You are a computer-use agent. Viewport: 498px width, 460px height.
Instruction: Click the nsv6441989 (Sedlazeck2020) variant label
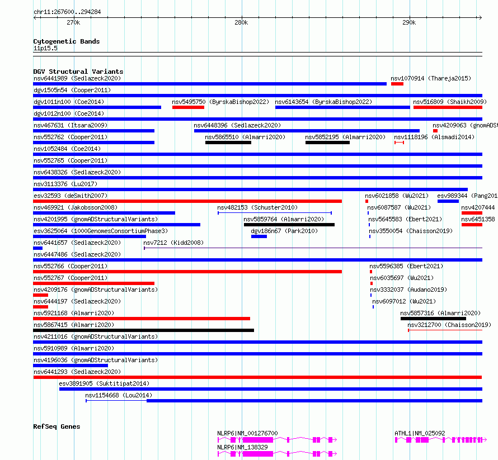[x=77, y=78]
